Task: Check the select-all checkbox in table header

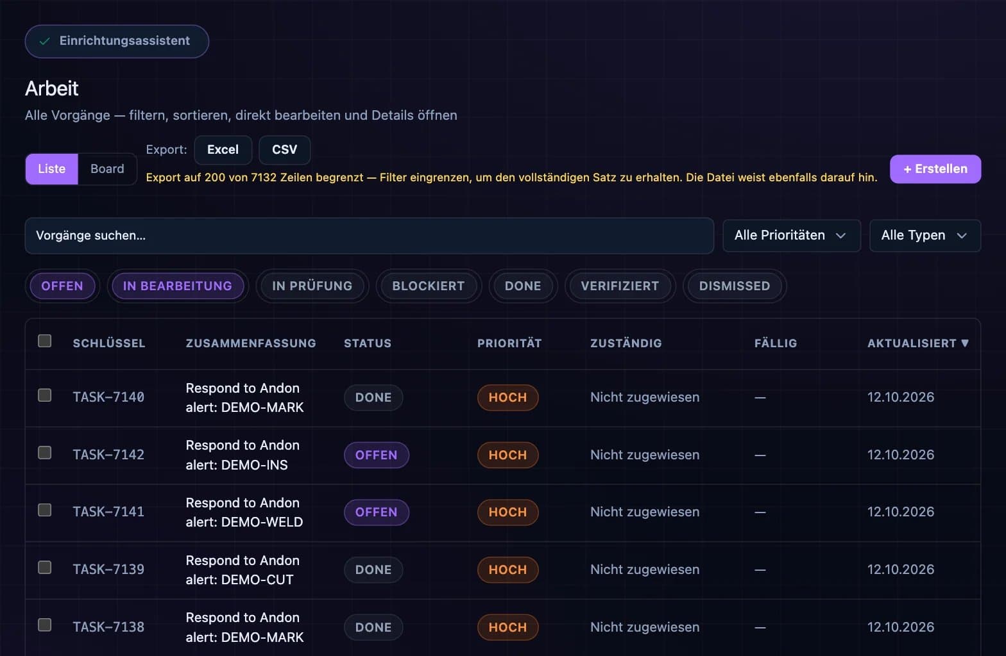Action: [44, 341]
